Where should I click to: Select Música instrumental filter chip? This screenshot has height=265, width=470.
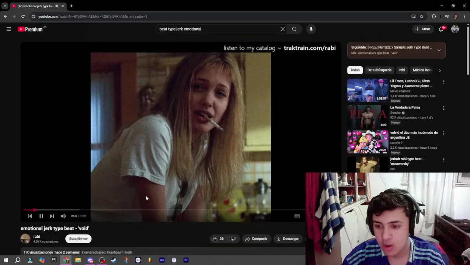point(422,70)
